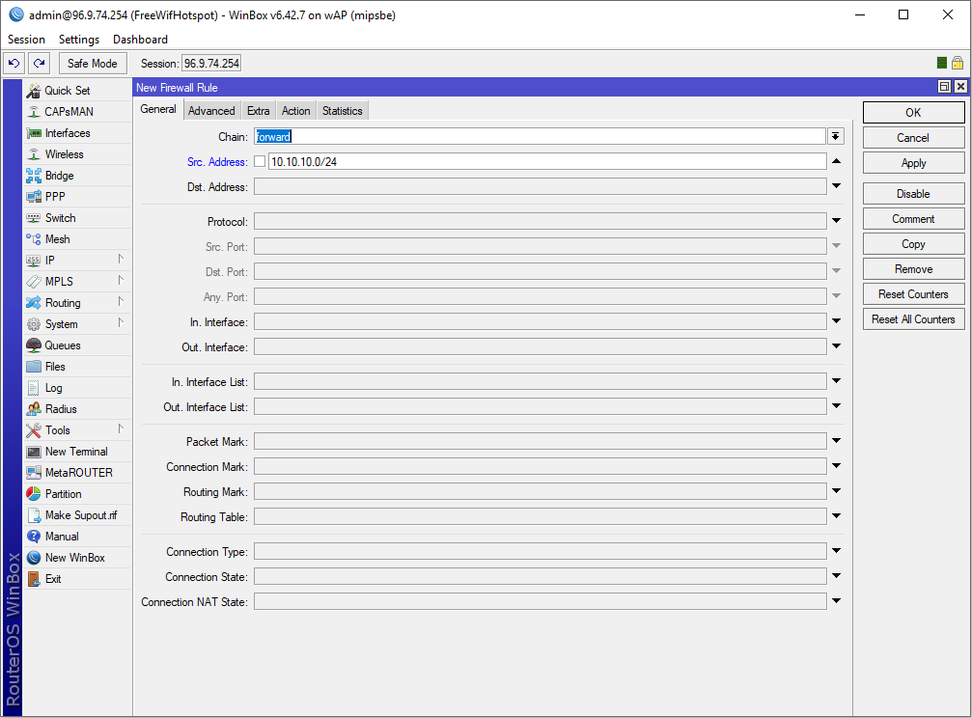The height and width of the screenshot is (718, 972).
Task: Click the Comment button
Action: click(913, 219)
